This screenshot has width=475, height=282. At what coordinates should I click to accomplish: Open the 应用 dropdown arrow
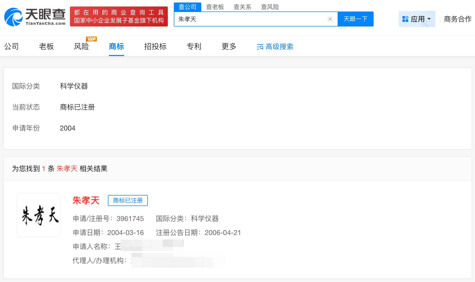pyautogui.click(x=429, y=19)
